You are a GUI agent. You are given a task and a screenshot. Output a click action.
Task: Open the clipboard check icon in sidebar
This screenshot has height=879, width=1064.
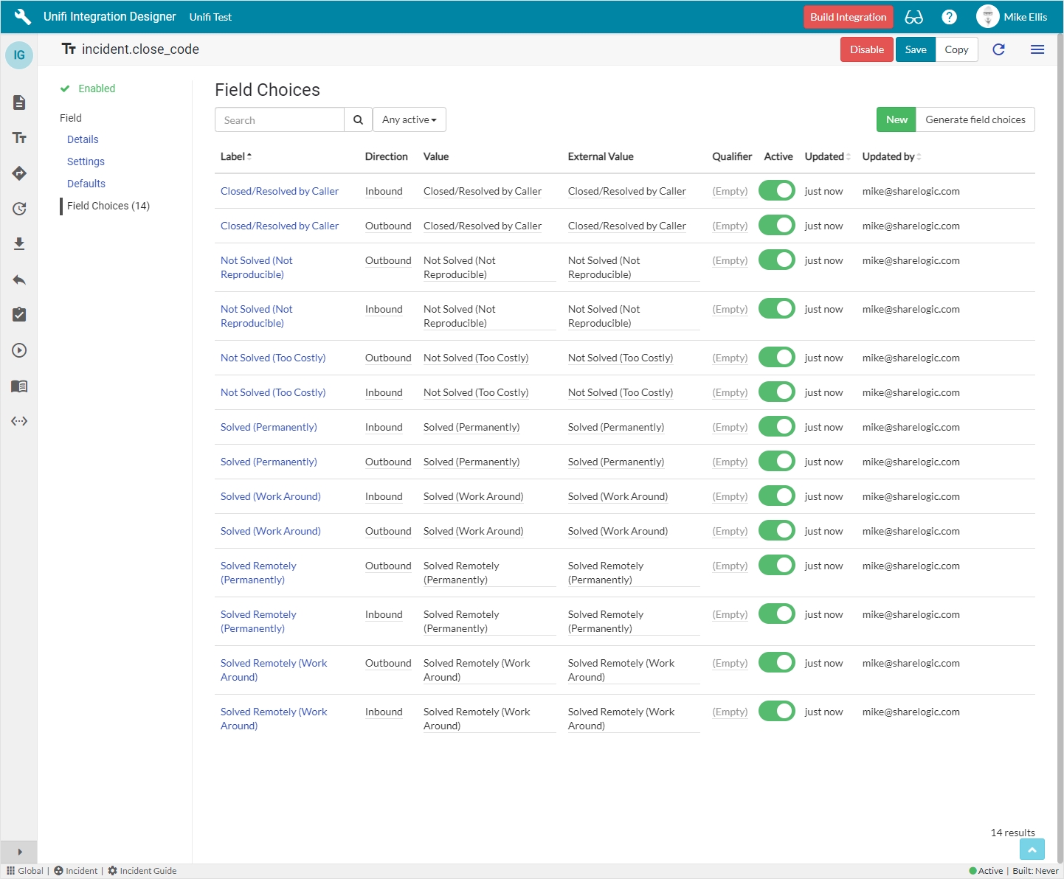(19, 315)
